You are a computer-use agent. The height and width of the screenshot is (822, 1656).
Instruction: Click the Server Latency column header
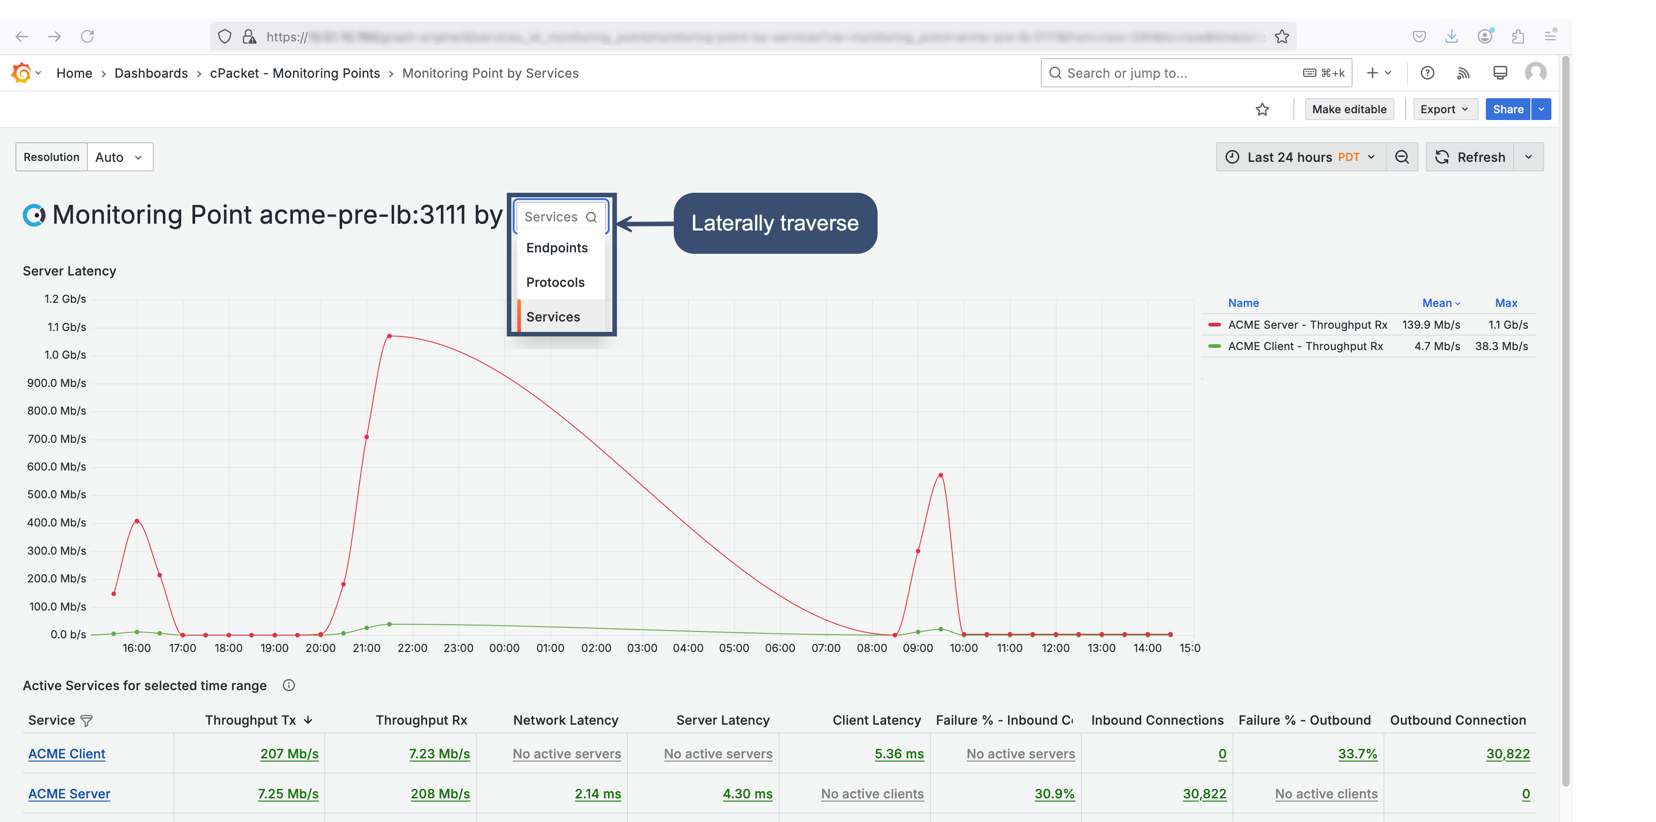tap(722, 721)
